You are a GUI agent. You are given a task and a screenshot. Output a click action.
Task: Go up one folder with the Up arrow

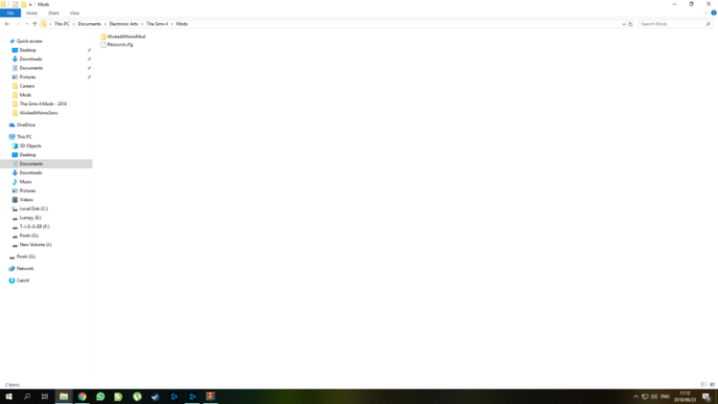[34, 24]
